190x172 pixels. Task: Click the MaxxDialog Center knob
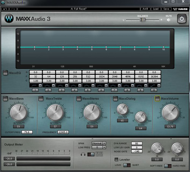[x=122, y=109]
